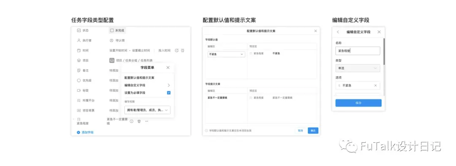Image resolution: width=456 pixels, height=166 pixels.
Task: Click 设置截止时间 text
Action: pyautogui.click(x=141, y=51)
